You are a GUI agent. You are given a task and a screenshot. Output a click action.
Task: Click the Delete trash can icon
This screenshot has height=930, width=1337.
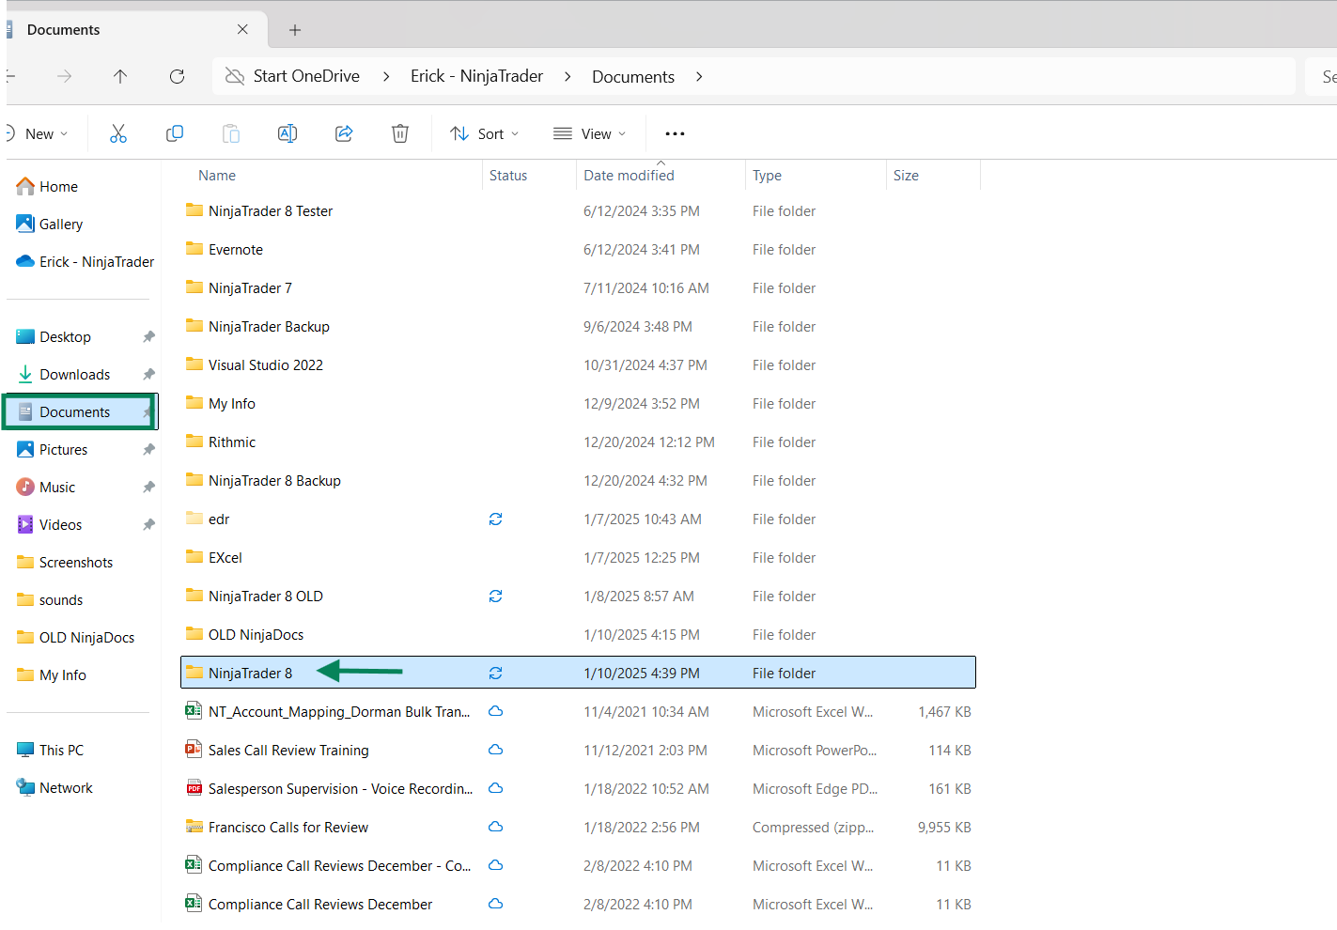[400, 133]
